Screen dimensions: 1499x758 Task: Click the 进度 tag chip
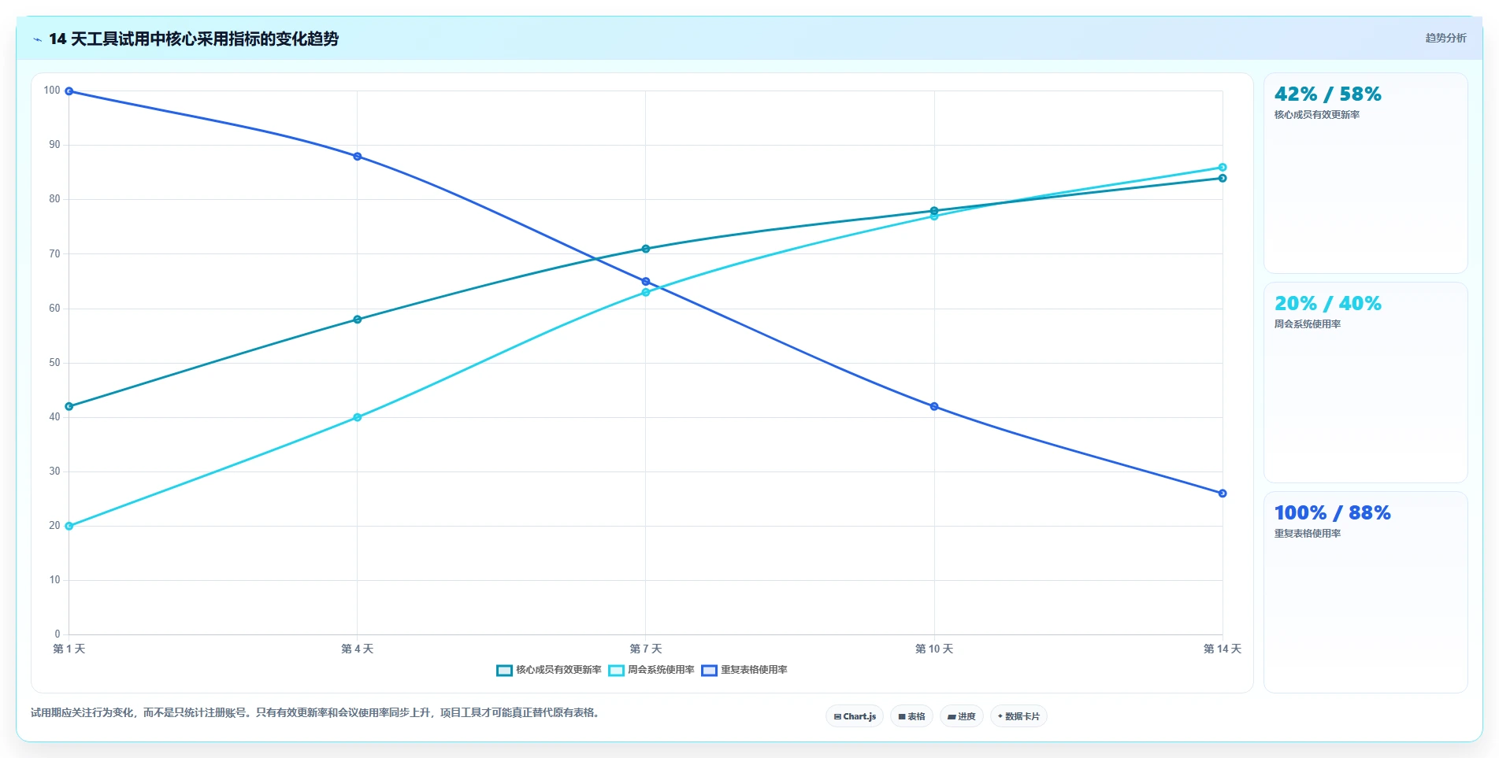(x=961, y=716)
